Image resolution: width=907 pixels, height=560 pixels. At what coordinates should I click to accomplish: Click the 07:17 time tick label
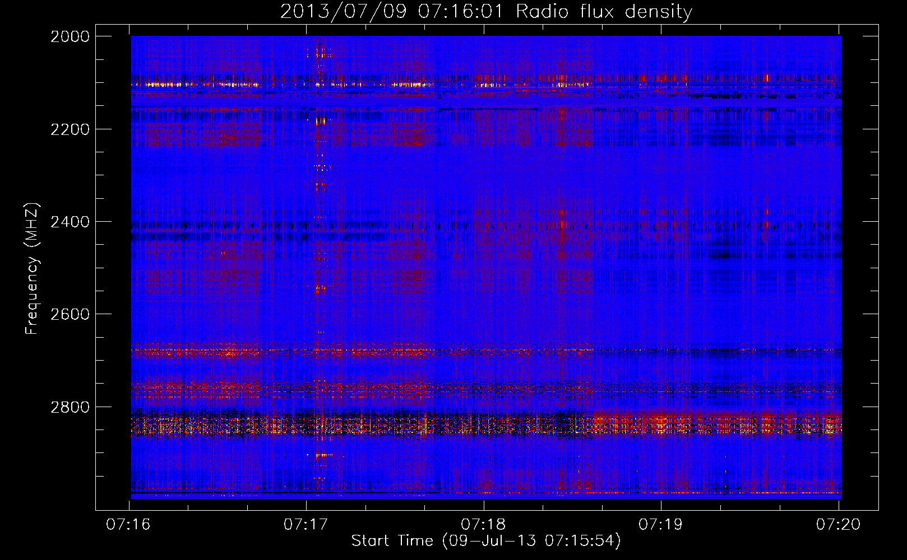point(306,524)
